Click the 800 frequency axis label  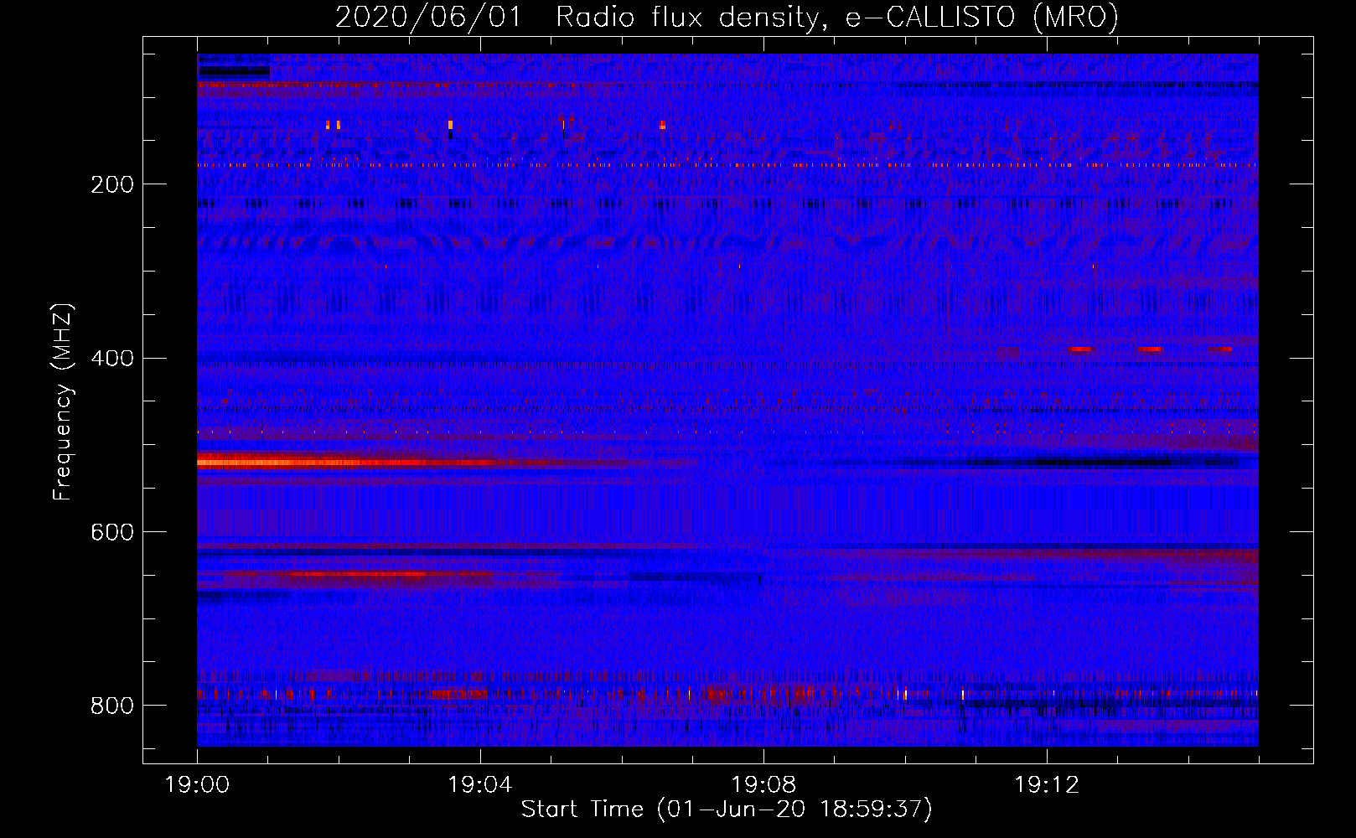tap(112, 706)
